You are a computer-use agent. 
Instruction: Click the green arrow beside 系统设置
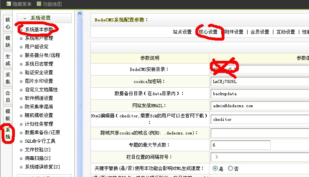(x=25, y=18)
